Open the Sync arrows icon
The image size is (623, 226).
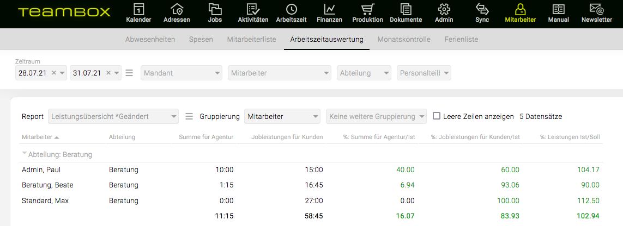(482, 9)
